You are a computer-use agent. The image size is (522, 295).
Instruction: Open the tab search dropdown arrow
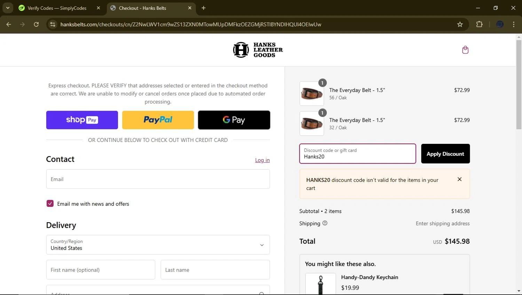8,8
